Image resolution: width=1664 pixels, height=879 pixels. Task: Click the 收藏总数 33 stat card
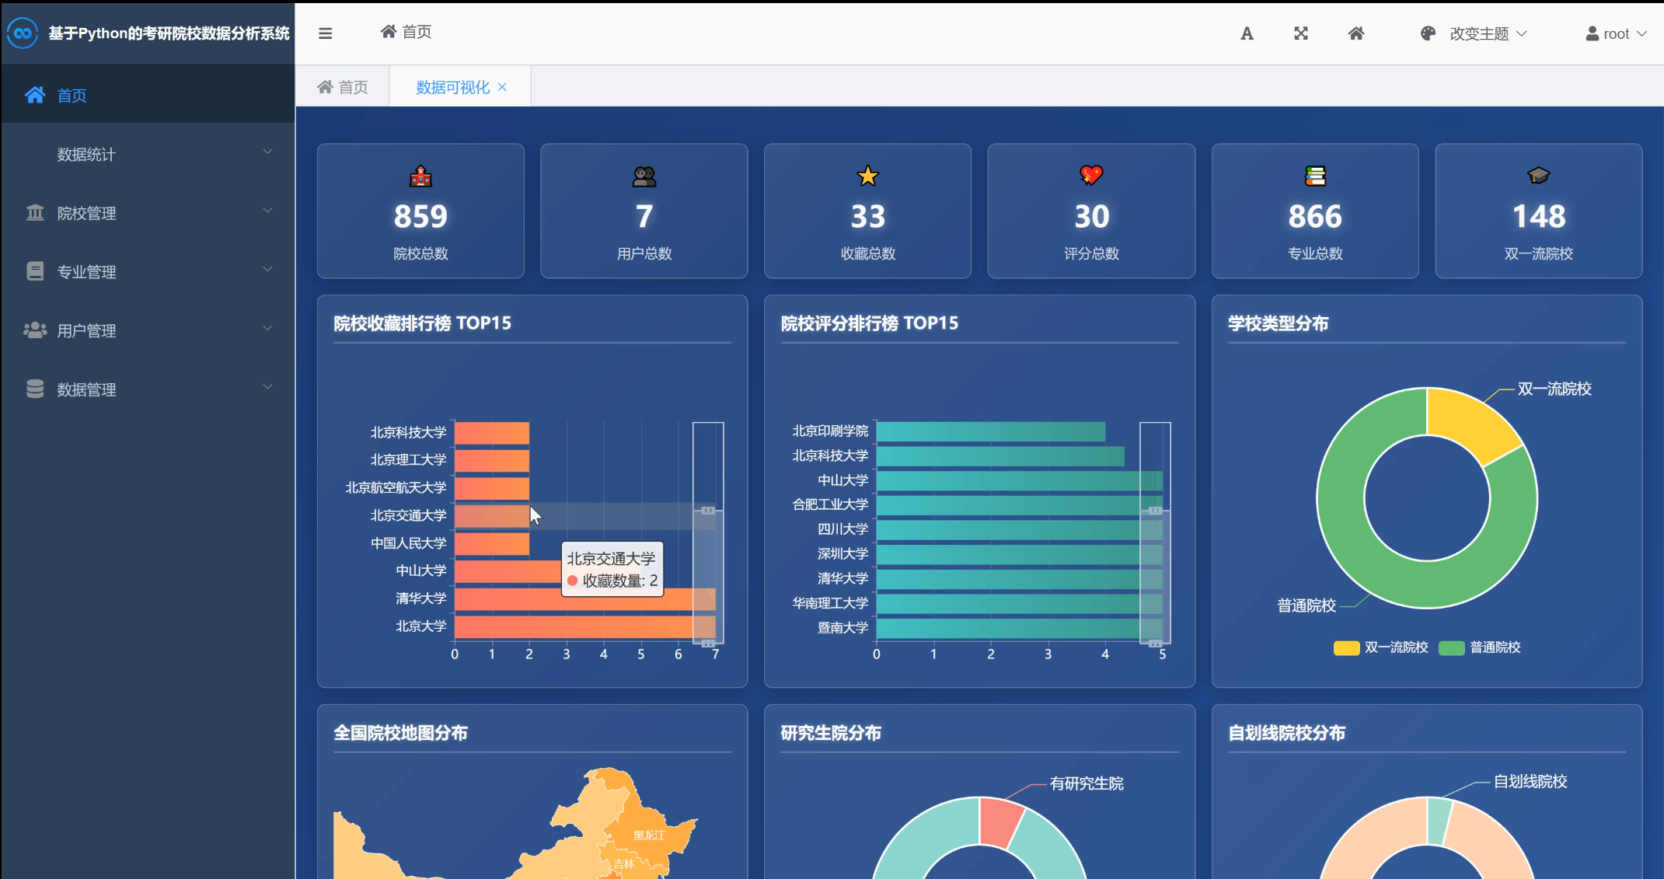pos(867,211)
